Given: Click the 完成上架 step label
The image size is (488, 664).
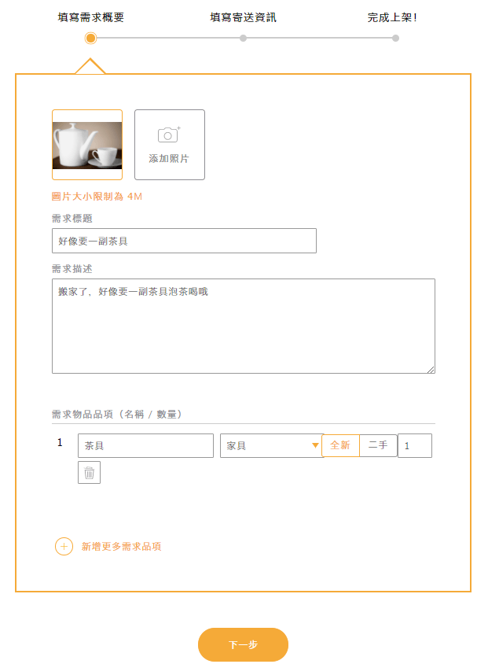Looking at the screenshot, I should tap(394, 16).
